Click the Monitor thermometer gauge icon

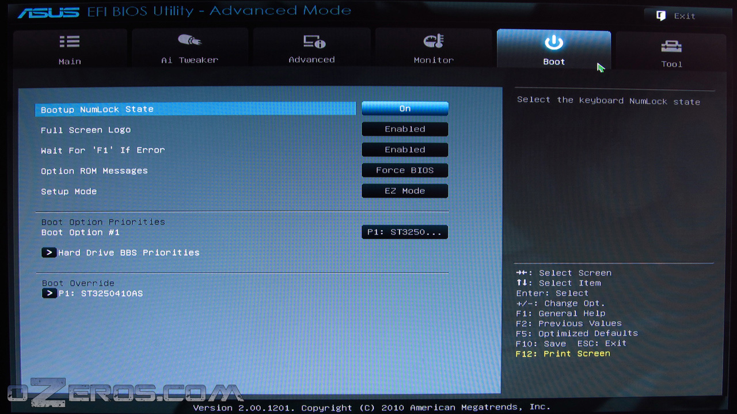[434, 41]
